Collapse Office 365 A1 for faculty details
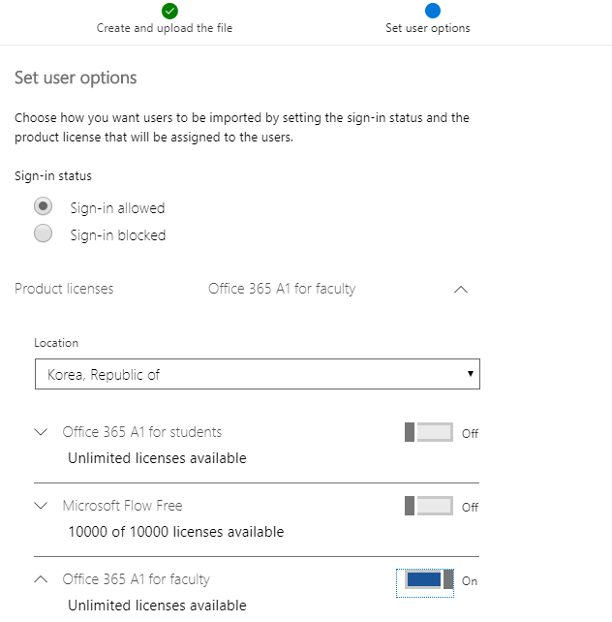The width and height of the screenshot is (612, 622). point(41,579)
